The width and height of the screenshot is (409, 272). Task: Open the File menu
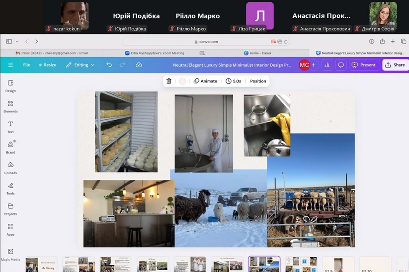[27, 65]
